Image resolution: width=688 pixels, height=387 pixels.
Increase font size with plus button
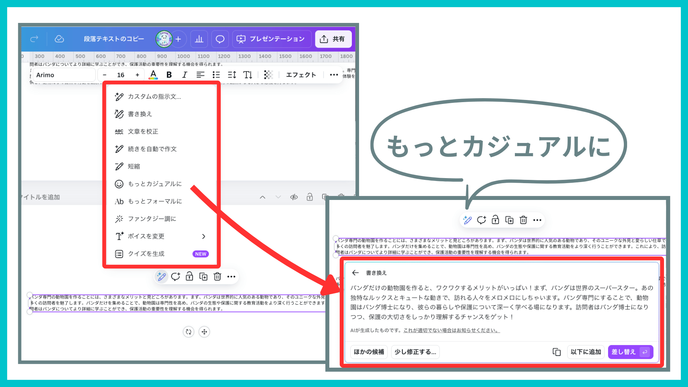pos(137,75)
